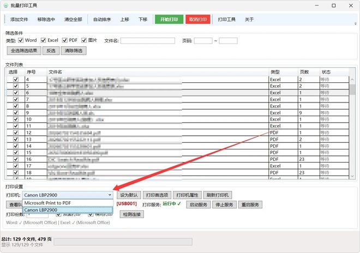Toggle the 图片 type filter checkbox

click(84, 40)
